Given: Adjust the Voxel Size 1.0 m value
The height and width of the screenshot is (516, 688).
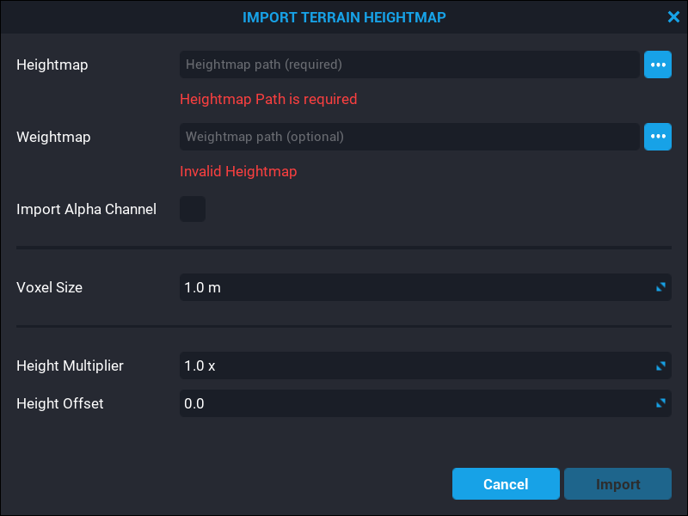Looking at the screenshot, I should click(426, 287).
